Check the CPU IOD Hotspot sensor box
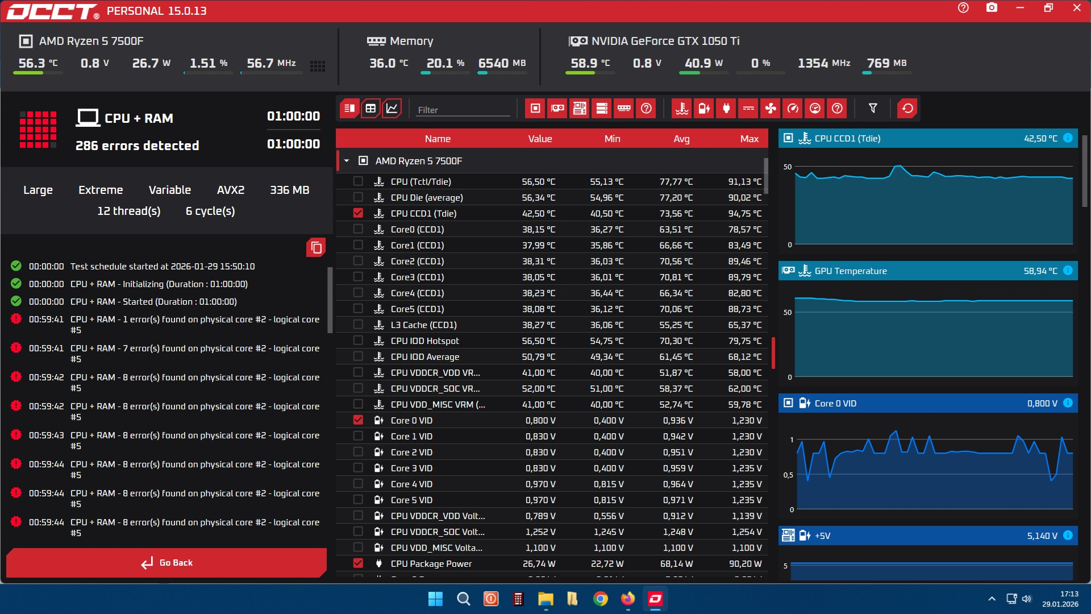Viewport: 1091px width, 614px height. [x=358, y=341]
